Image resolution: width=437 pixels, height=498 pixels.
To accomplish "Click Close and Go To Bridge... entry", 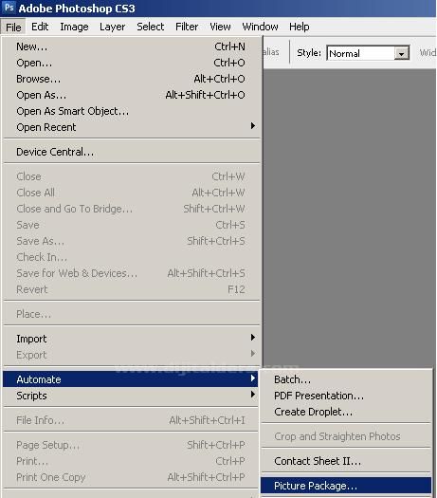I will [x=131, y=209].
